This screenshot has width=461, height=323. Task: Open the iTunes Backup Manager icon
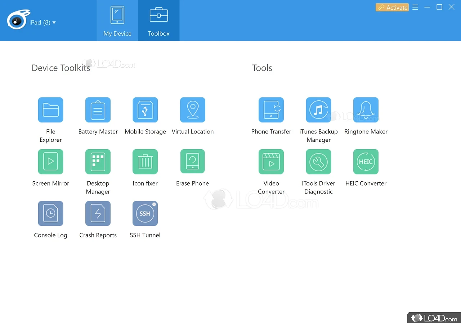click(x=318, y=110)
